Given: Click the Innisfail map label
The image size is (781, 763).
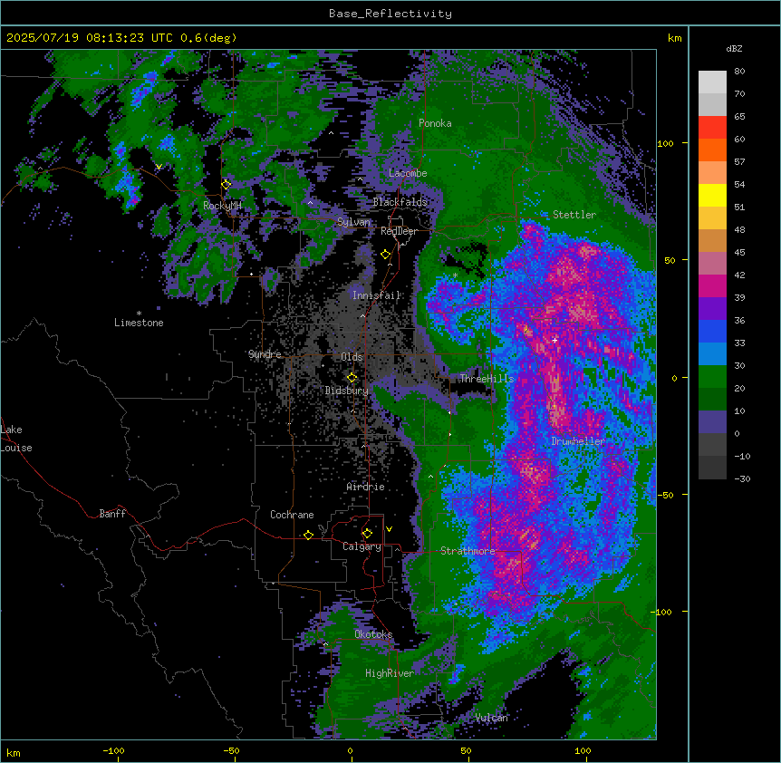Looking at the screenshot, I should point(377,295).
